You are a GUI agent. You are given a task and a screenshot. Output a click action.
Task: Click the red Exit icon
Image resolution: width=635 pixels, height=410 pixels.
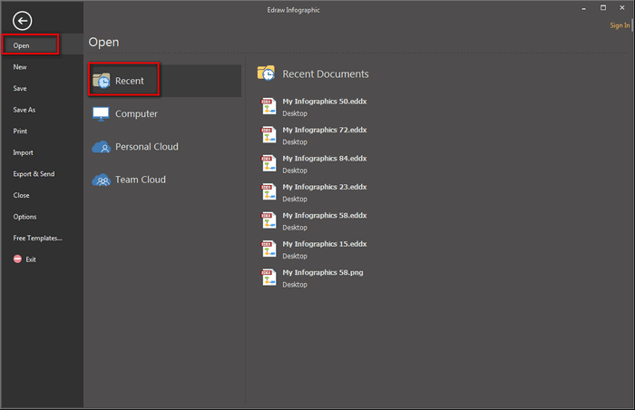(17, 259)
